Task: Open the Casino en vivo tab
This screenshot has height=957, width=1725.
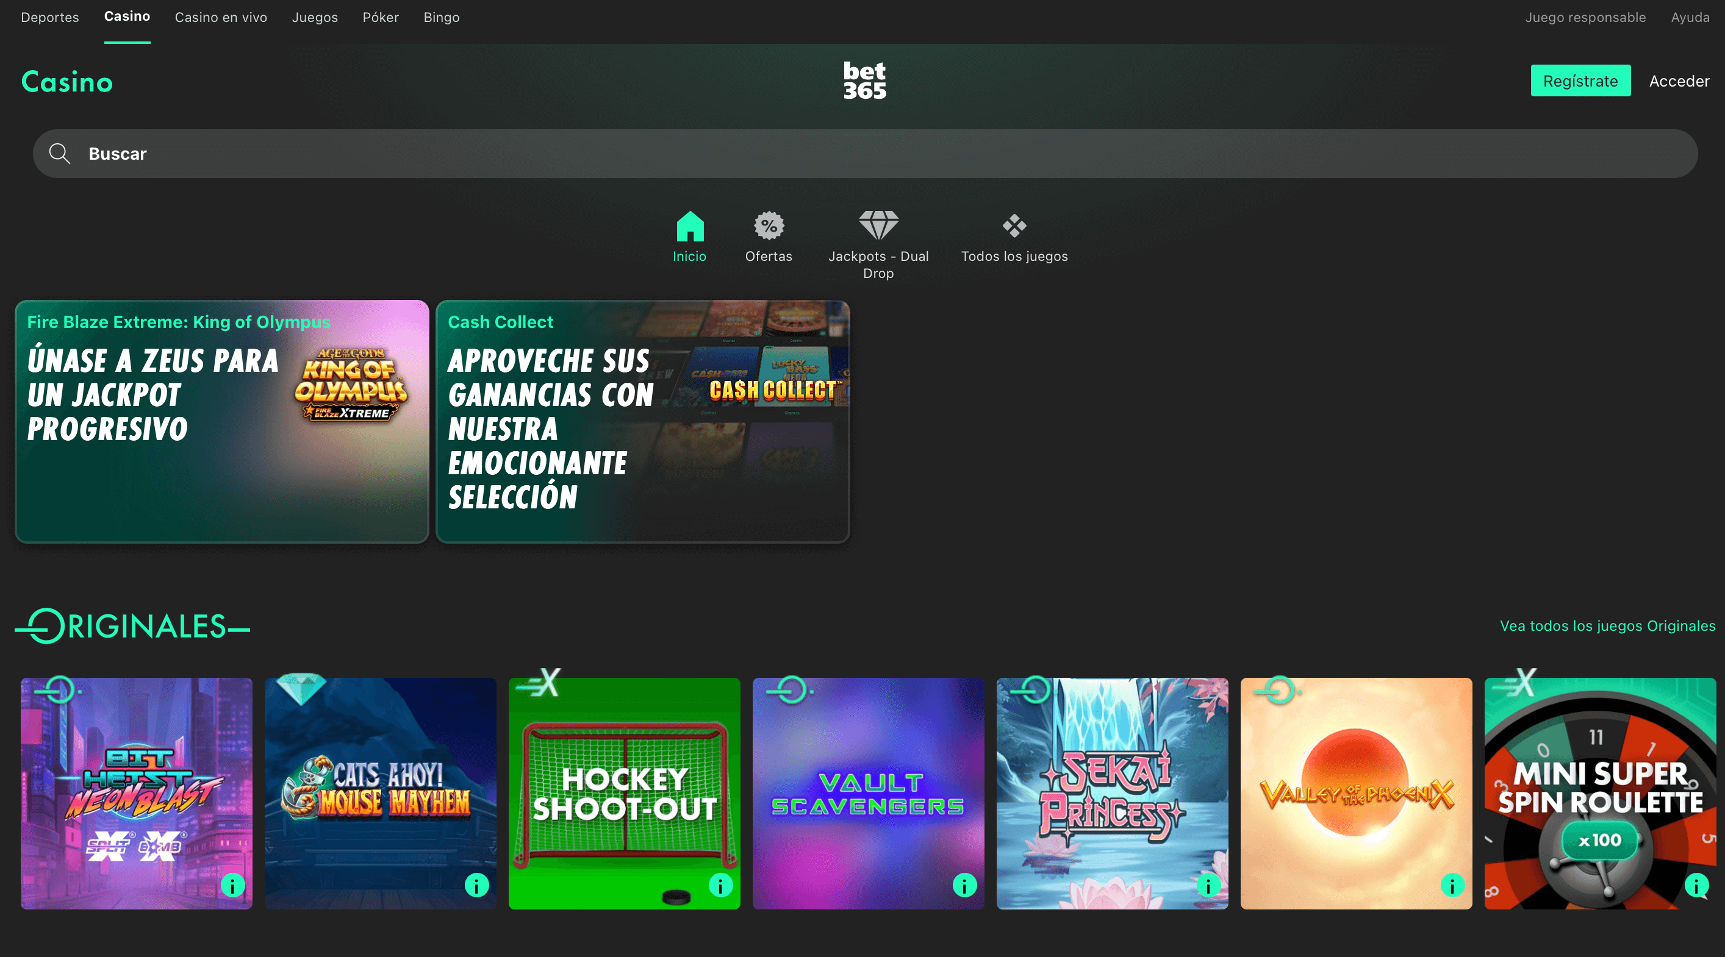Action: tap(221, 18)
